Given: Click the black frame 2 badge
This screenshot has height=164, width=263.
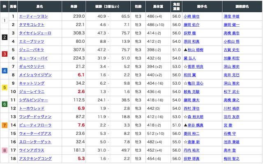Looking at the screenshot, I should 5,37.
